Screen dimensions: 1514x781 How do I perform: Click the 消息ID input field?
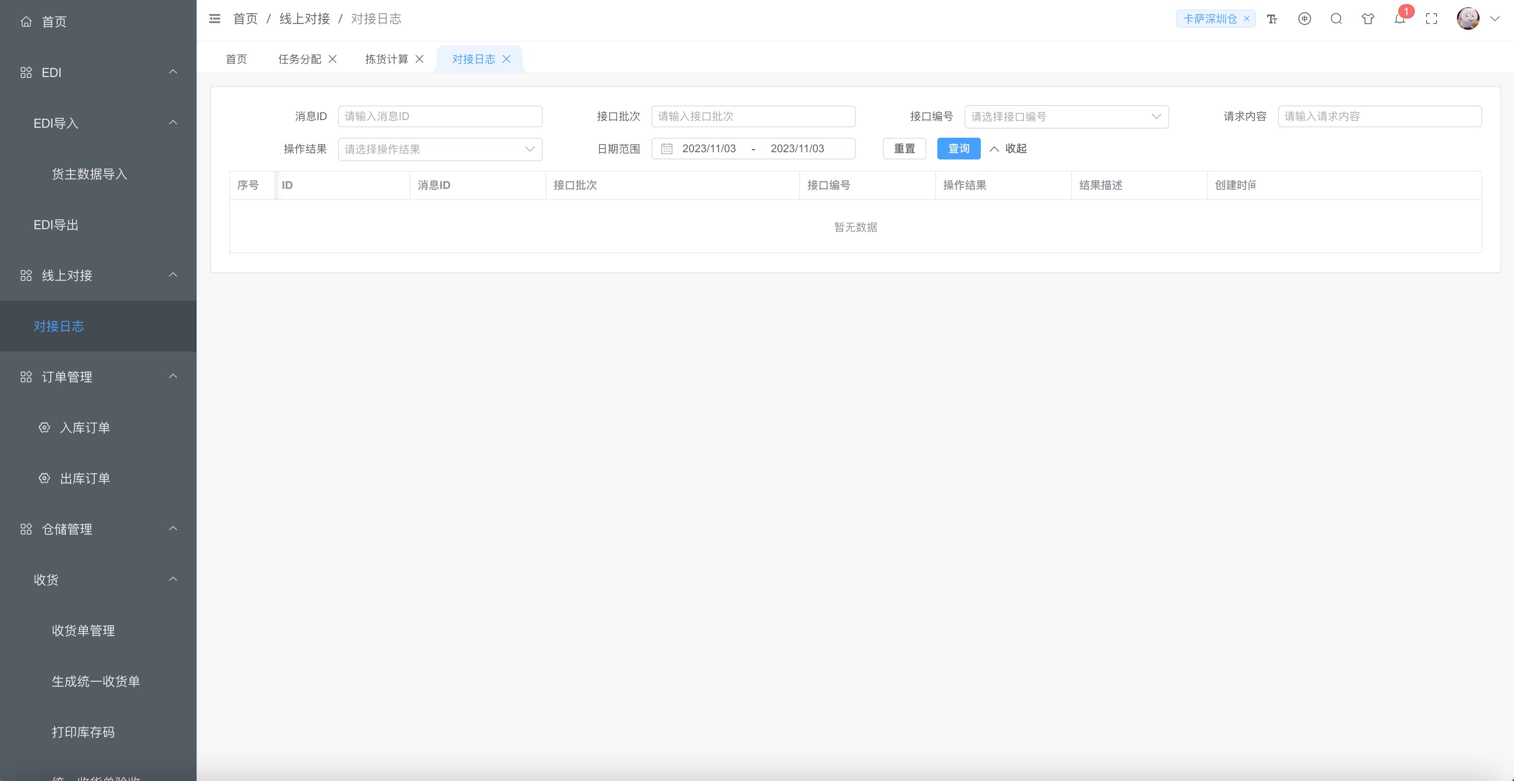click(x=439, y=116)
